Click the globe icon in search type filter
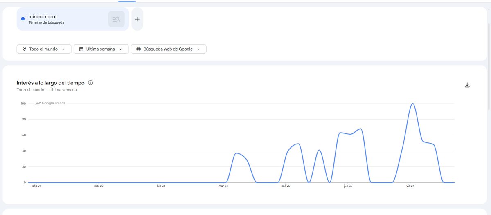Image resolution: width=491 pixels, height=215 pixels. [138, 49]
